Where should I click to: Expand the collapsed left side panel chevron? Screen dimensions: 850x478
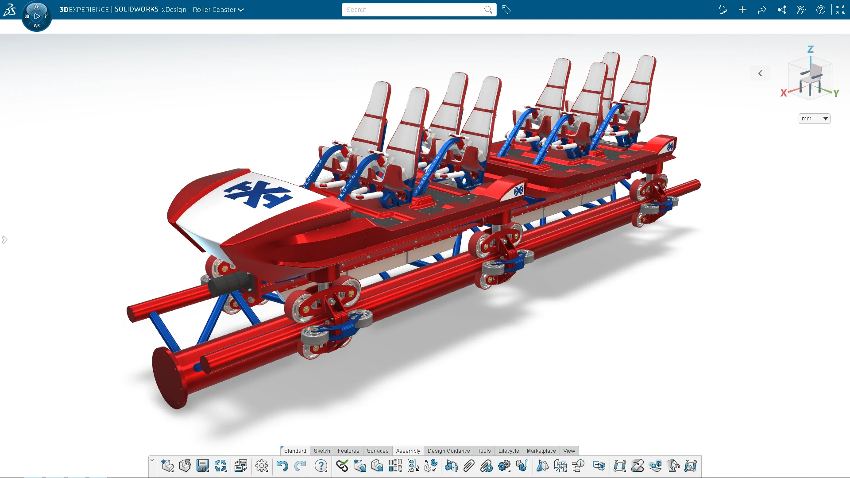coord(5,239)
